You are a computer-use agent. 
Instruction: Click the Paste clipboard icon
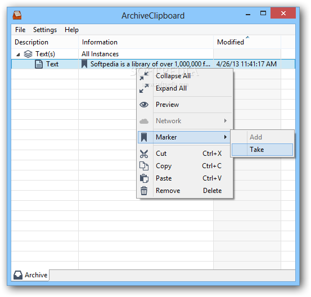click(144, 178)
